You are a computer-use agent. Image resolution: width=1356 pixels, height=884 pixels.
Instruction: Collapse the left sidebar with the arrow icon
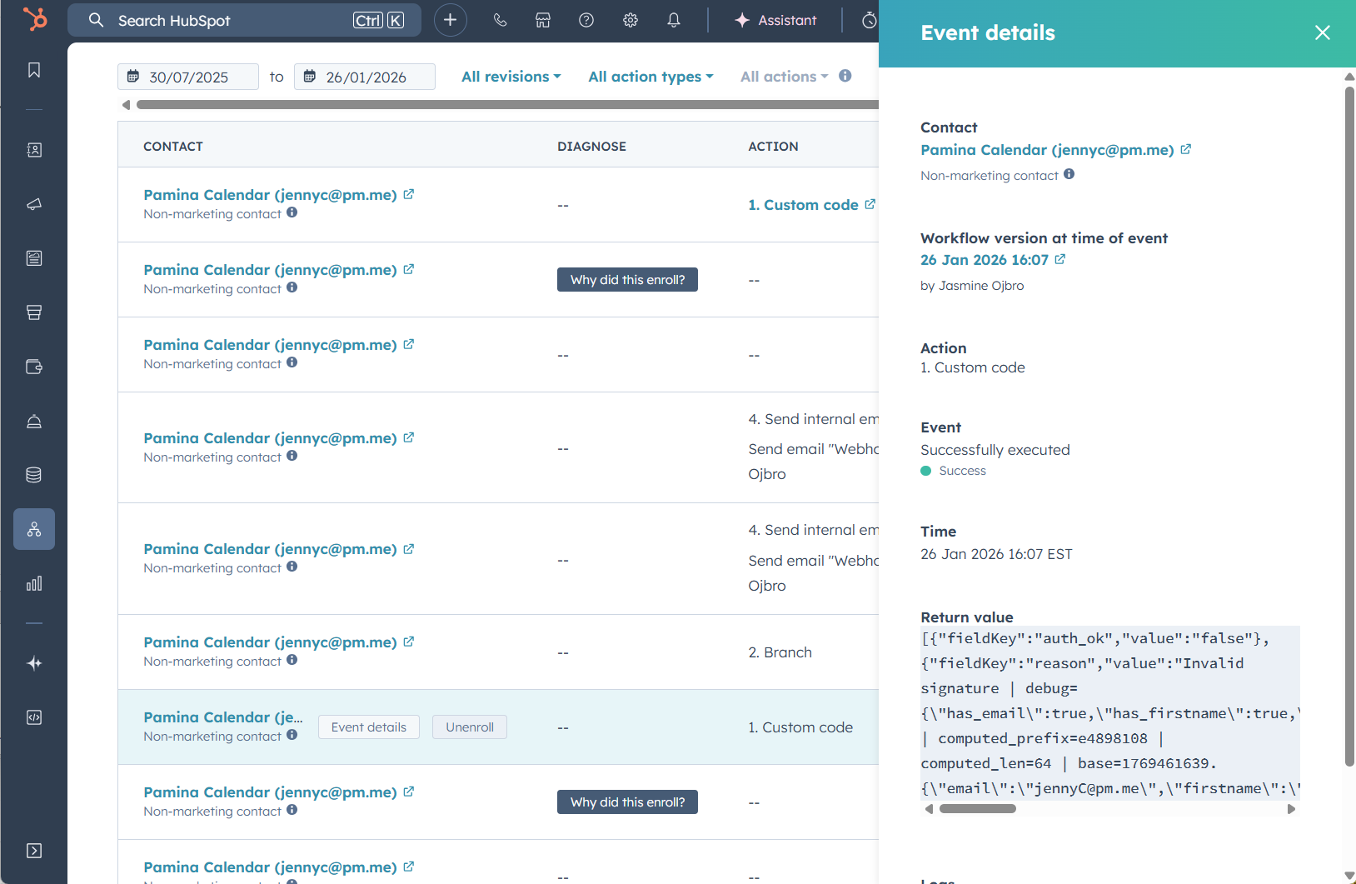point(33,850)
